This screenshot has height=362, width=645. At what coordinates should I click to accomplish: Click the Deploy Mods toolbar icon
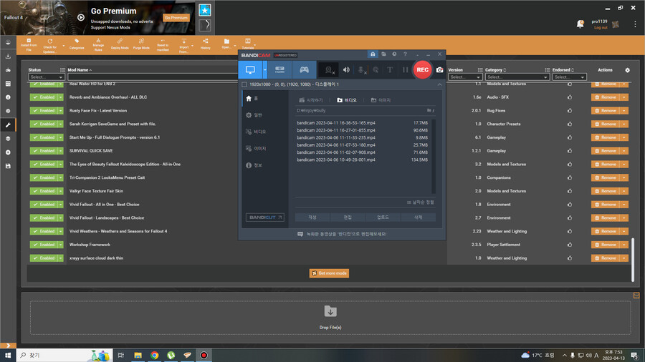(120, 44)
